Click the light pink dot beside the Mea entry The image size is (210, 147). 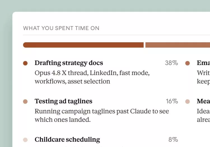coord(188,101)
